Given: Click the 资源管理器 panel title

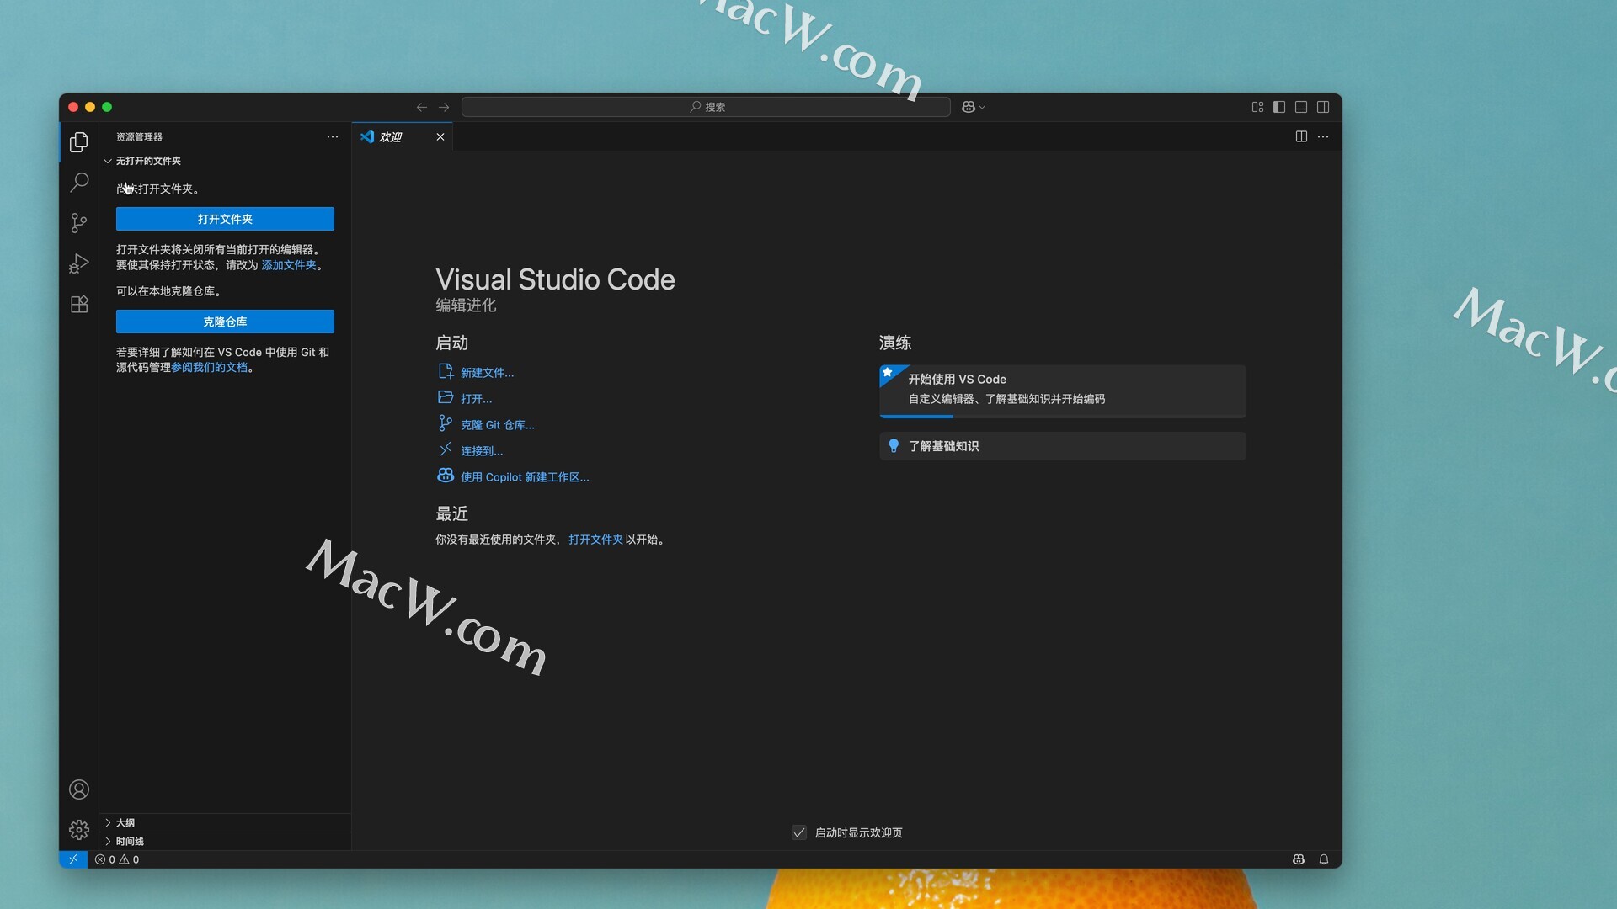Looking at the screenshot, I should pyautogui.click(x=139, y=136).
